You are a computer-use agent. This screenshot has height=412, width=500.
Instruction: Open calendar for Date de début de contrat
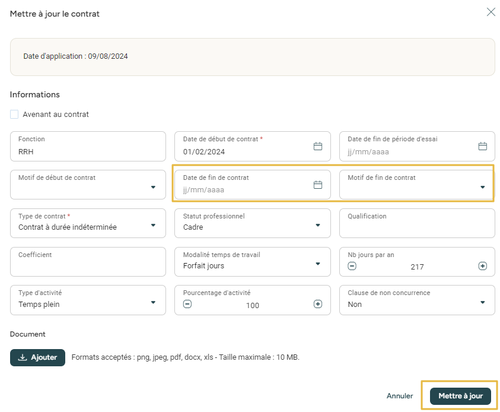tap(318, 147)
